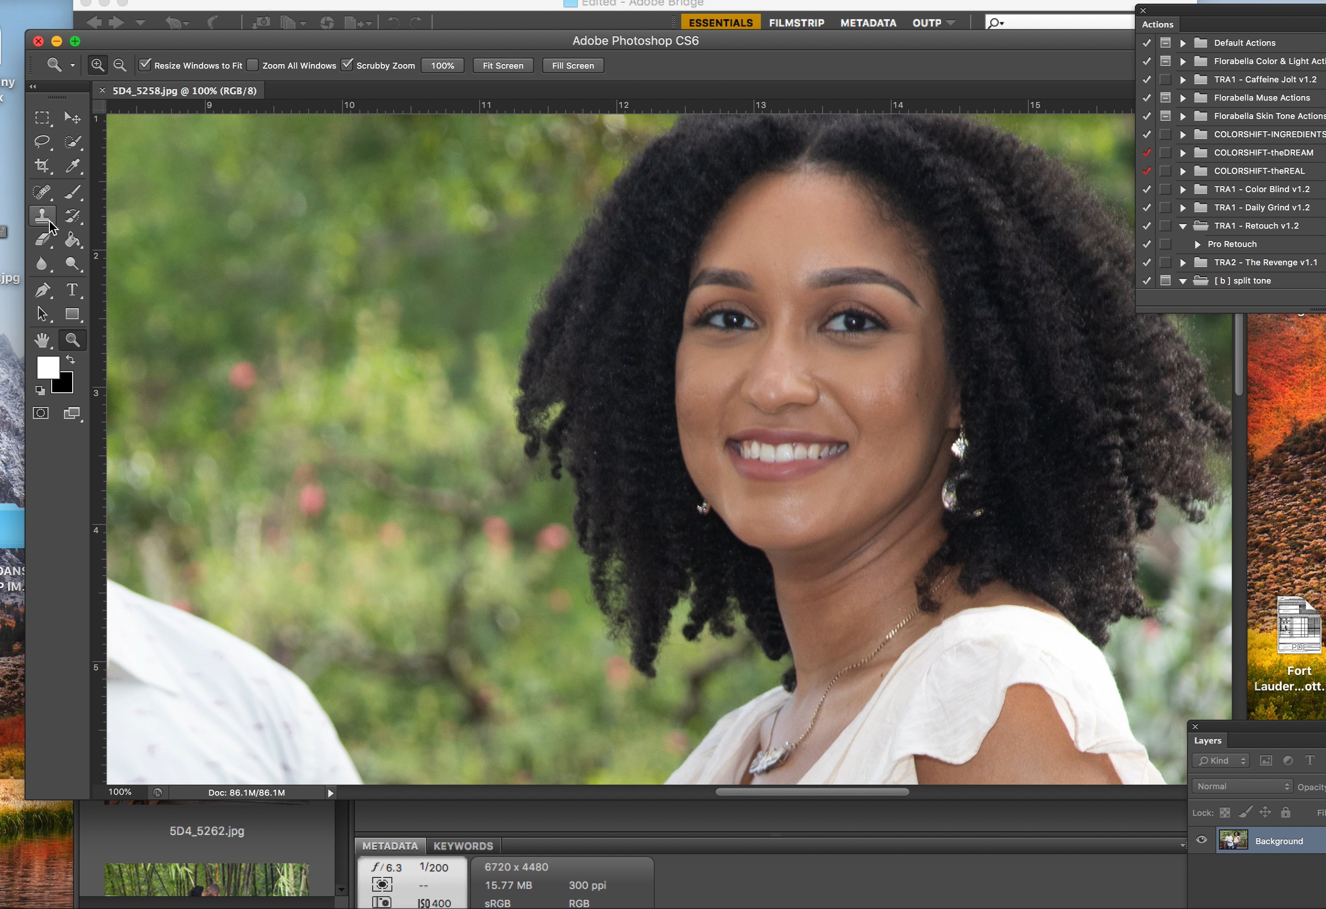Select the Rectangular Marquee tool
This screenshot has width=1326, height=909.
point(42,118)
